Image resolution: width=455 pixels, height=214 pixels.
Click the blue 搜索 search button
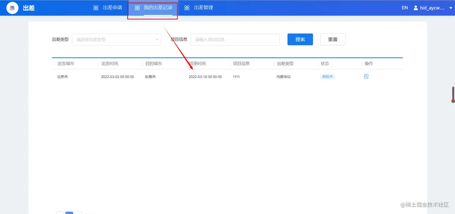tap(300, 39)
